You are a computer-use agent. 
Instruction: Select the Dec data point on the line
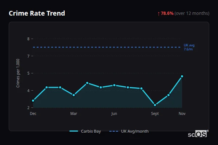pos(33,101)
